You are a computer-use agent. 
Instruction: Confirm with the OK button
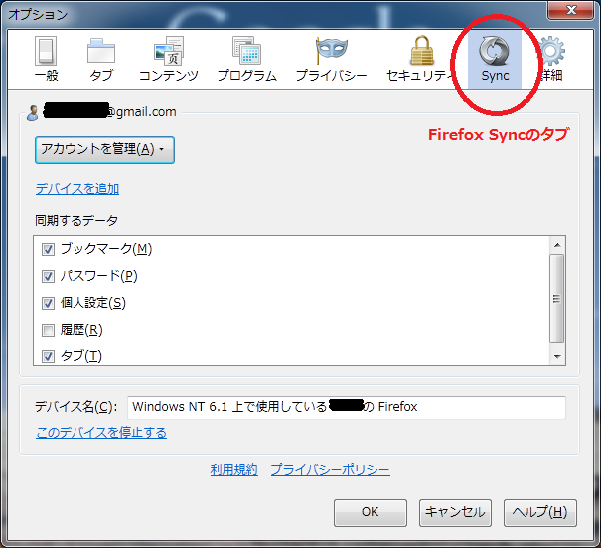[371, 513]
